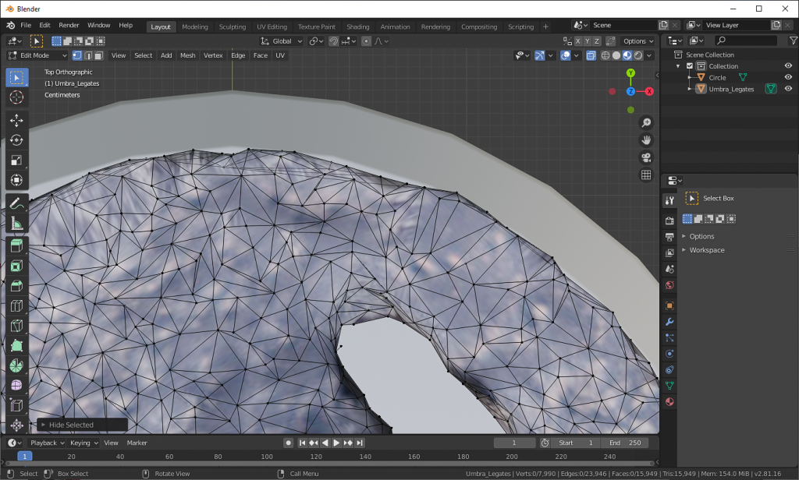Open the Options panel in the viewport header
The width and height of the screenshot is (799, 480).
pos(637,41)
